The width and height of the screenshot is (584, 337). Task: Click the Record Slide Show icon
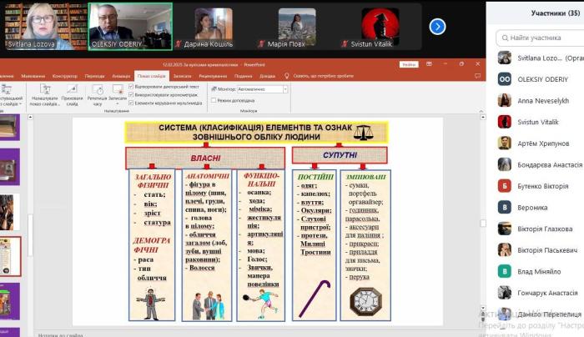pos(118,89)
